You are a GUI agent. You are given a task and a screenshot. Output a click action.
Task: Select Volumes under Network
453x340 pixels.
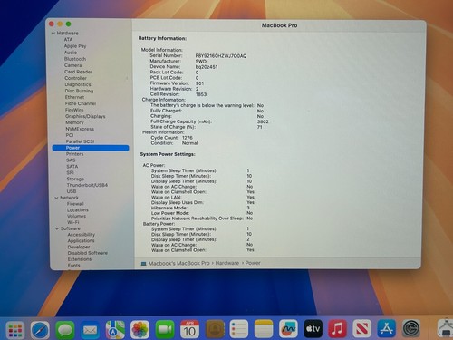[x=77, y=216]
